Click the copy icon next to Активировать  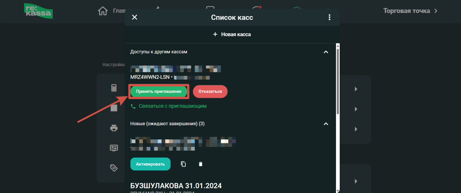[183, 164]
